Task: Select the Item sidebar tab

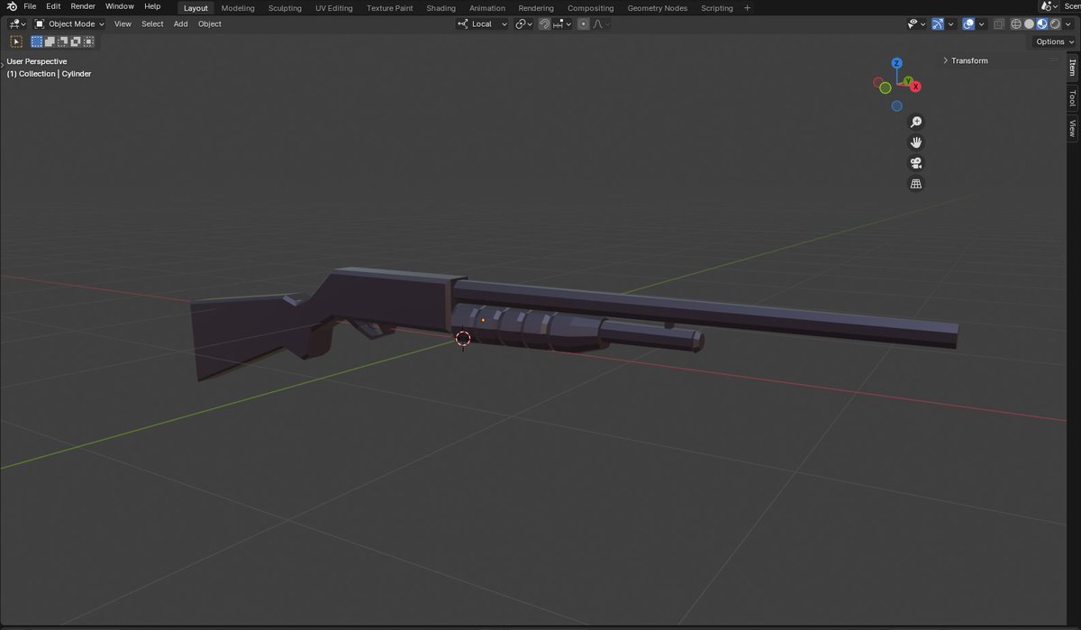Action: click(1072, 68)
